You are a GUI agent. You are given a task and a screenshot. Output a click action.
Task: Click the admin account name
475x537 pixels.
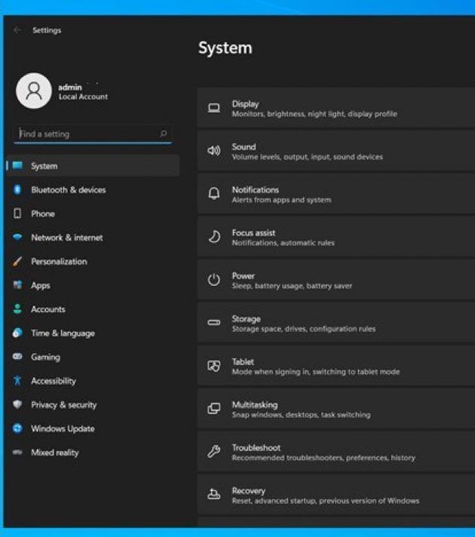70,87
